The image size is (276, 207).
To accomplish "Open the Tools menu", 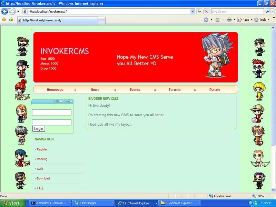I will tap(262, 20).
